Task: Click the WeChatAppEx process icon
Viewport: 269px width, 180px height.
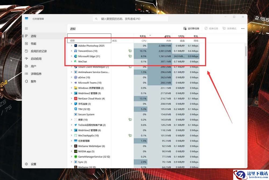Action: 76,135
